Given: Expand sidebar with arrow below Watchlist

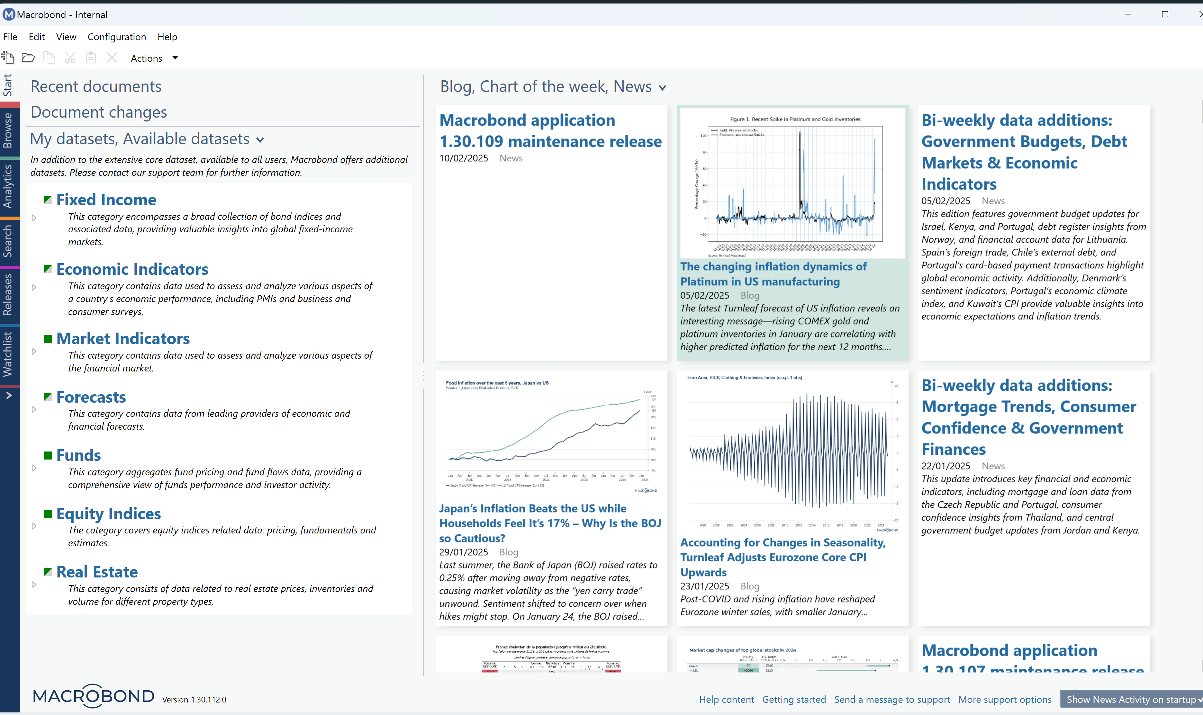Looking at the screenshot, I should pyautogui.click(x=9, y=395).
